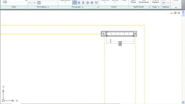Image resolution: width=185 pixels, height=104 pixels.
Task: Run Spell Check
Action: pyautogui.click(x=133, y=1)
